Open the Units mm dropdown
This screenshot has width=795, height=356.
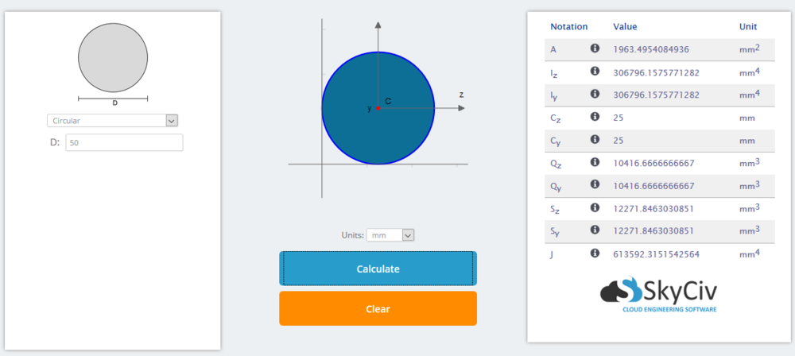point(390,235)
